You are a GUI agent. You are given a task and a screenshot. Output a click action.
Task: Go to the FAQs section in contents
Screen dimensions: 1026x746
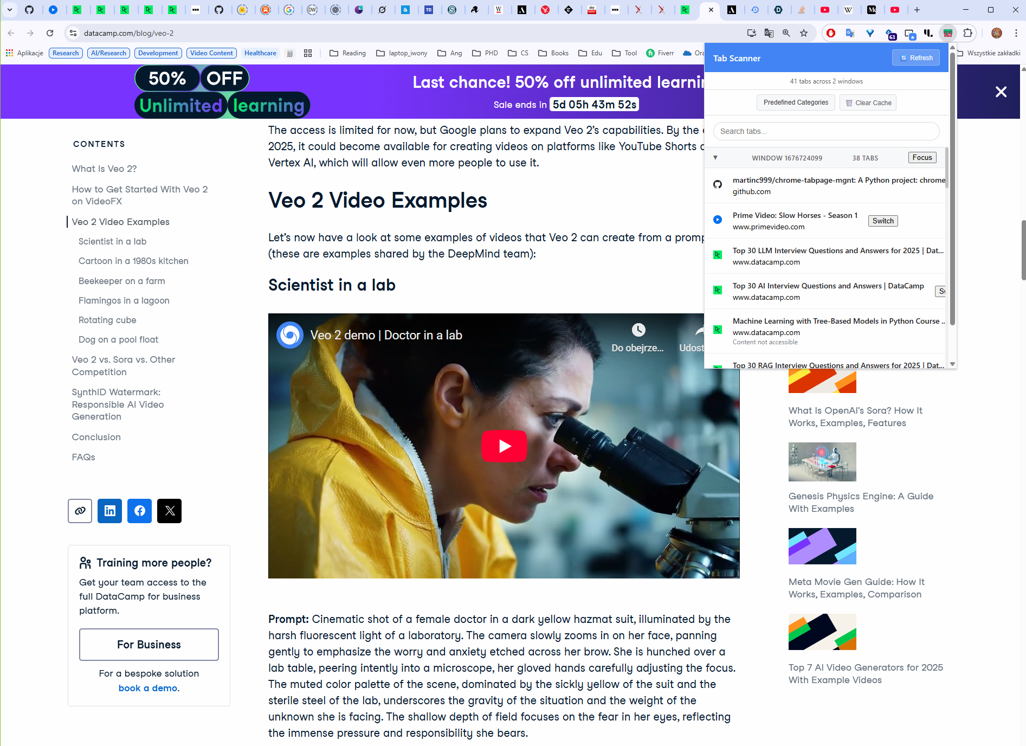[83, 457]
